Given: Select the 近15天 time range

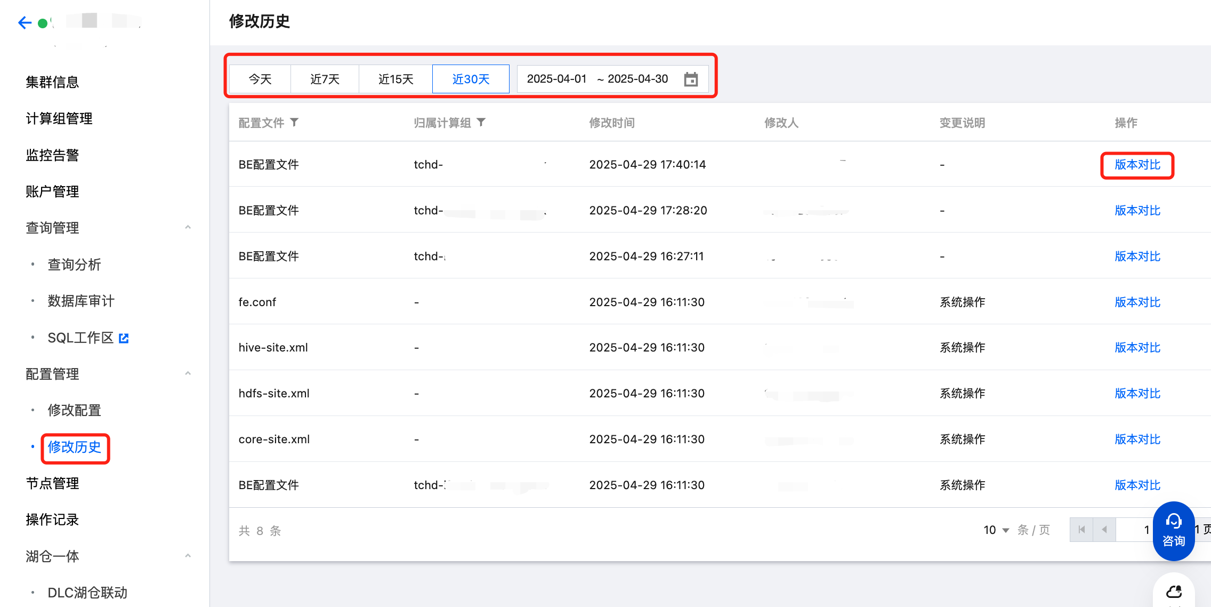Looking at the screenshot, I should 395,79.
